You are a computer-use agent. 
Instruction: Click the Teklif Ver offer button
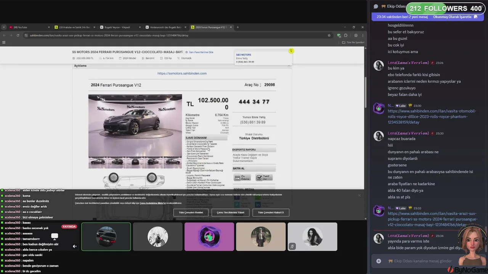point(264,178)
